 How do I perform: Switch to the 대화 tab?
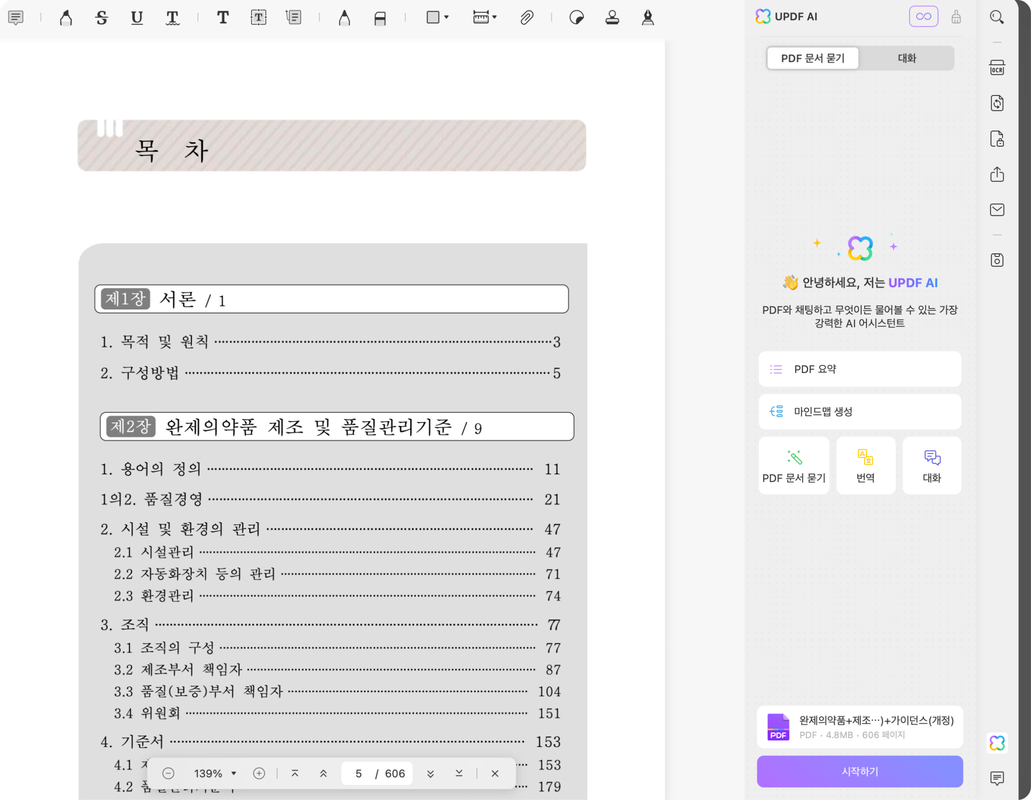click(x=906, y=58)
